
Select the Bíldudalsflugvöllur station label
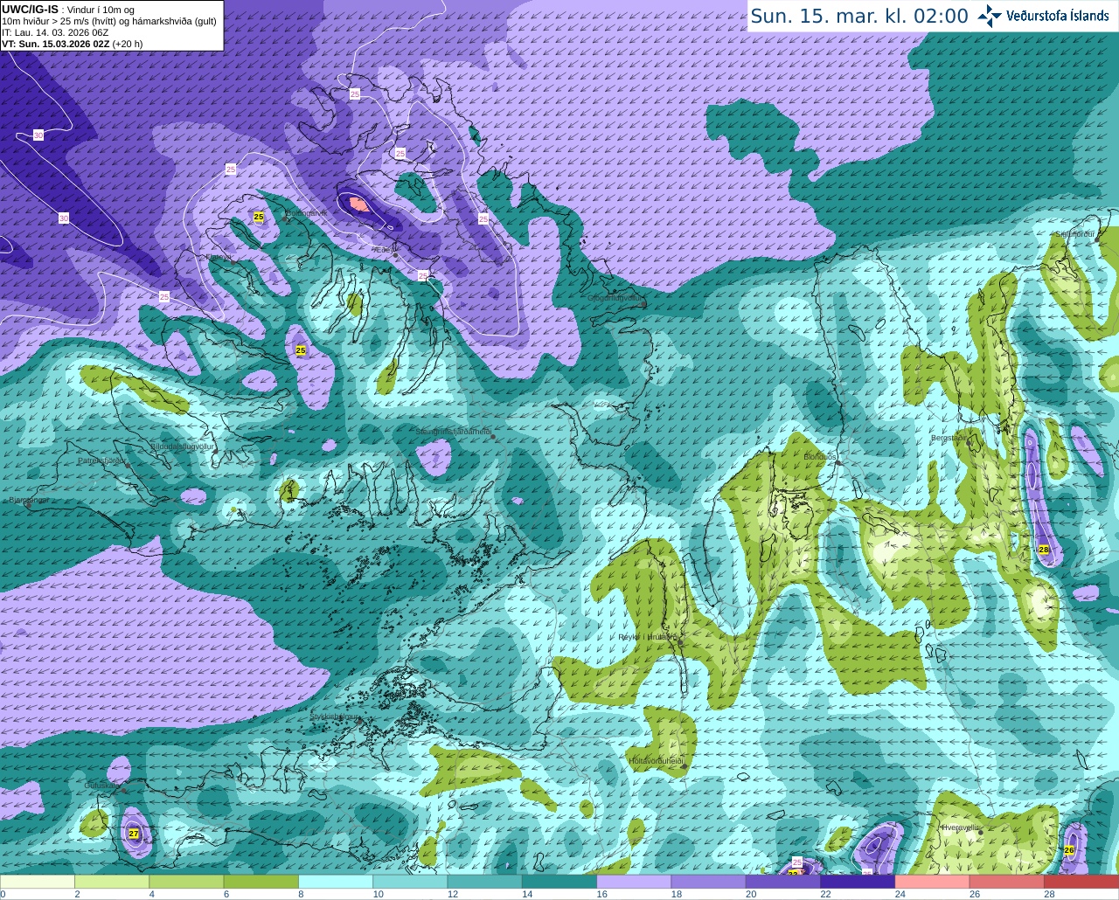pyautogui.click(x=183, y=446)
